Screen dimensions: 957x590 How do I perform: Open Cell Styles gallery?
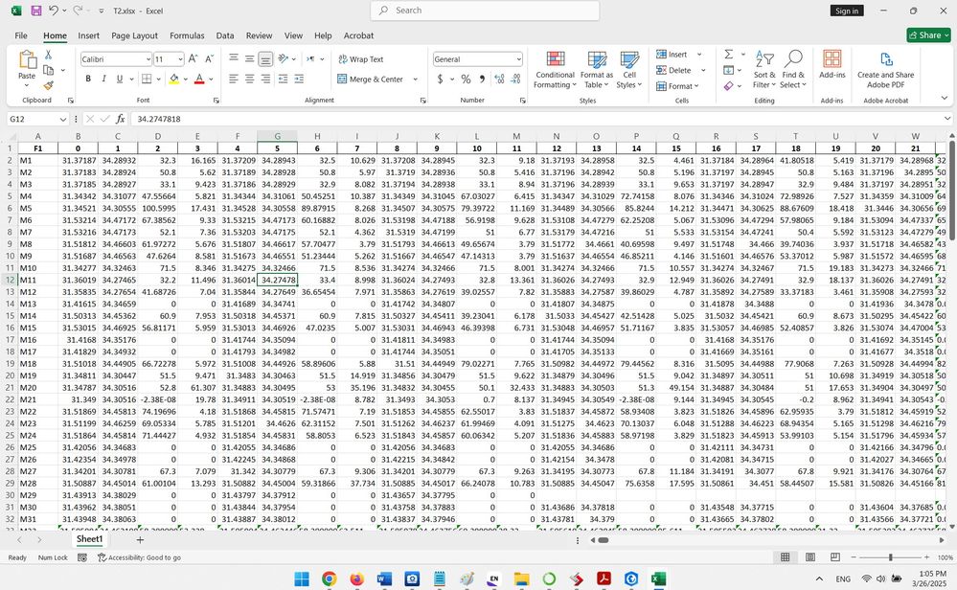click(x=629, y=70)
